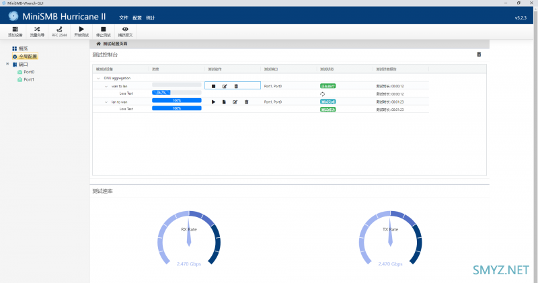This screenshot has width=538, height=283.
Task: Edit the 'wan to lan' test
Action: point(225,86)
